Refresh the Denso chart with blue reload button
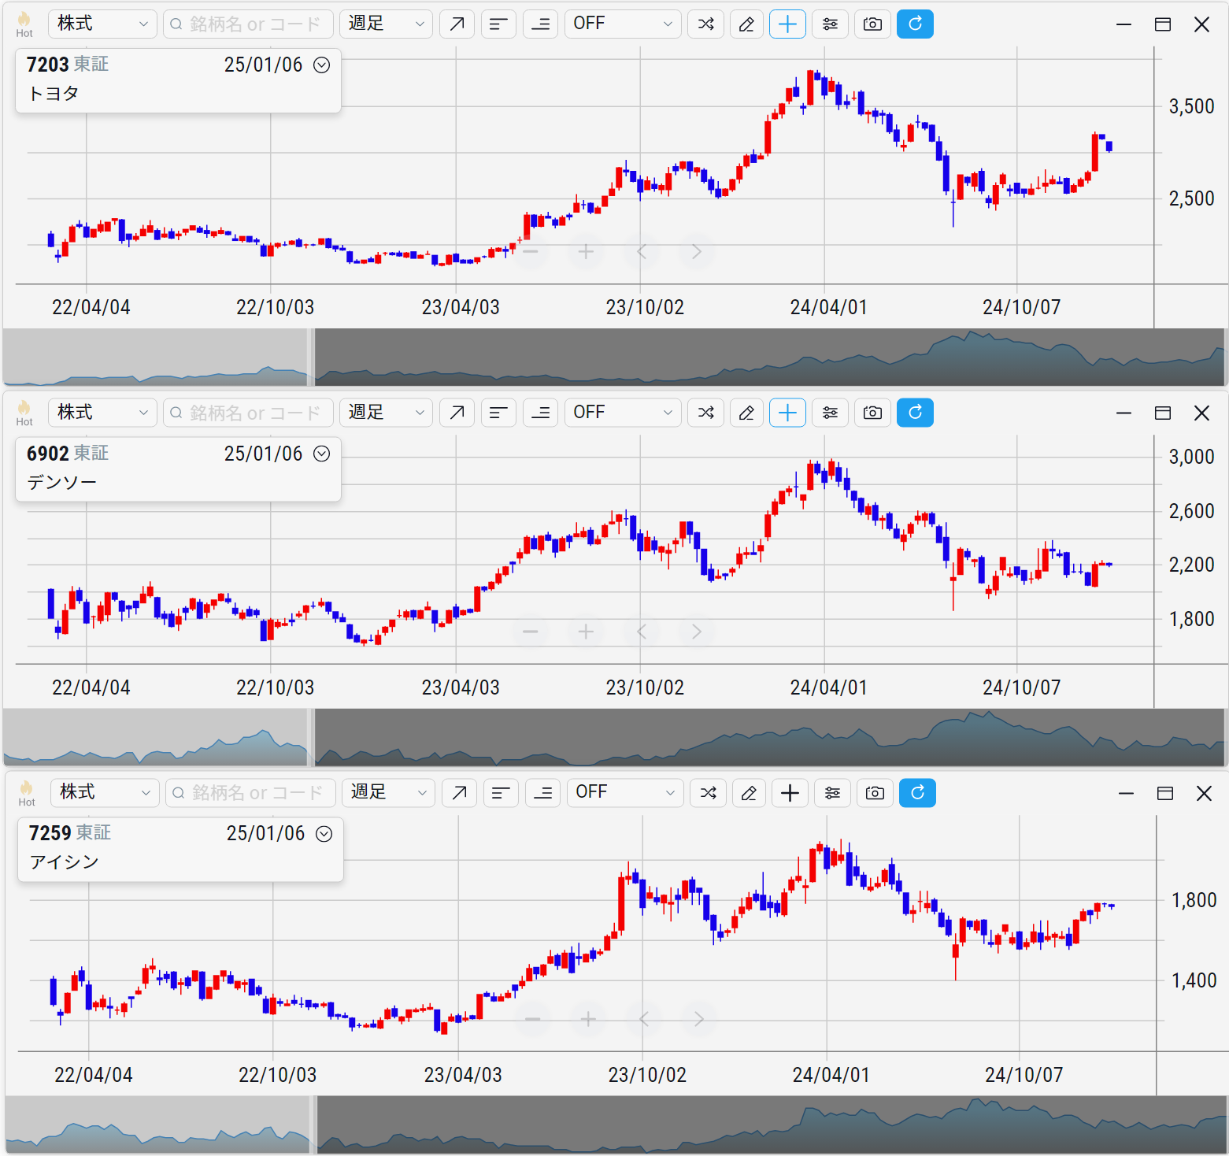1229x1156 pixels. pos(915,412)
